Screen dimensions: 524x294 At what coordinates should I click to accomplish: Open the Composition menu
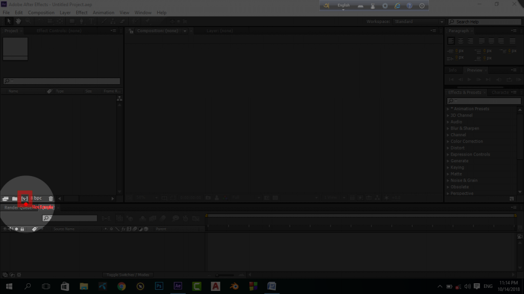pyautogui.click(x=41, y=13)
